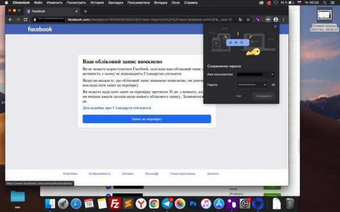This screenshot has width=340, height=212.
Task: Open the screenshot thumbnail on the desktop
Action: [x=324, y=15]
